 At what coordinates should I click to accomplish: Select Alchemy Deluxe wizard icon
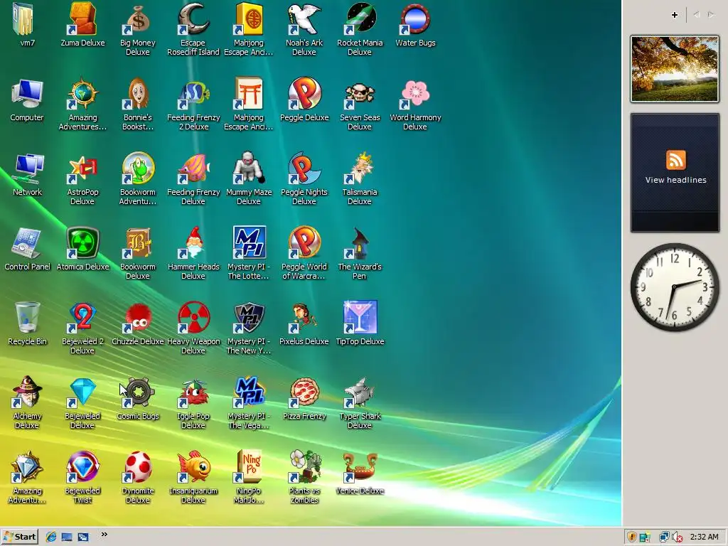click(x=27, y=393)
